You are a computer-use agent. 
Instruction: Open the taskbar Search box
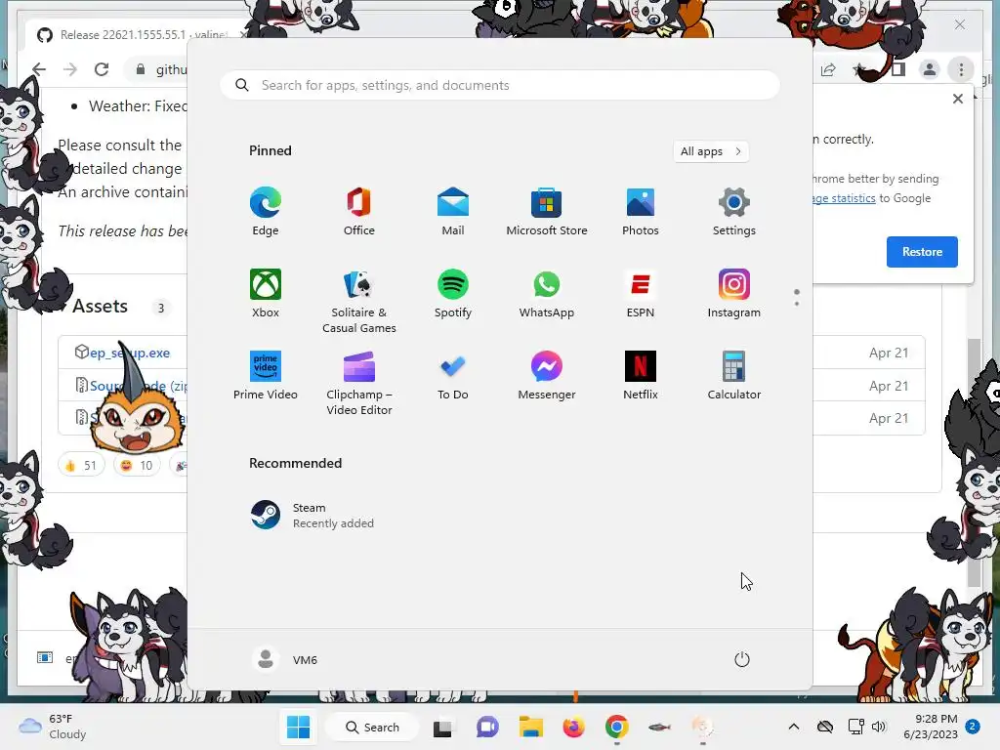pos(372,727)
